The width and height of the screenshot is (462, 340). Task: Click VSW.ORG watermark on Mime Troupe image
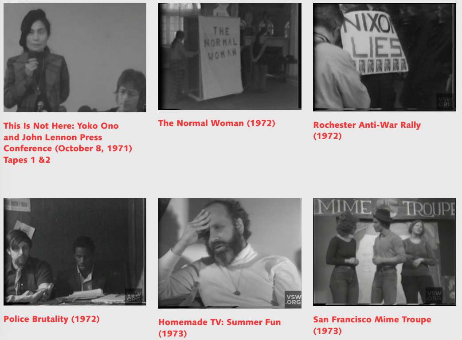pos(434,295)
